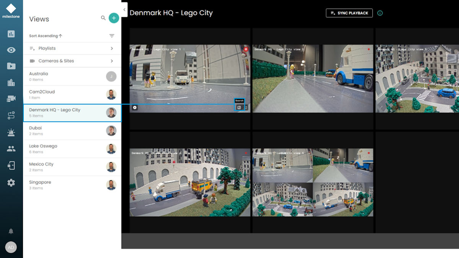The width and height of the screenshot is (459, 258).
Task: Open the AD user avatar
Action: pyautogui.click(x=11, y=247)
